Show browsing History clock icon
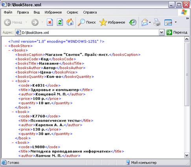Image resolution: width=191 pixels, height=167 pixels. [x=133, y=22]
